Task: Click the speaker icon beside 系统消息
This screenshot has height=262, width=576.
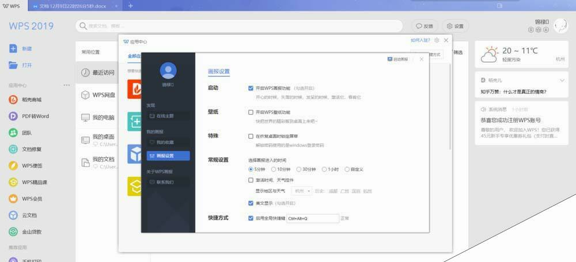Action: click(x=483, y=109)
